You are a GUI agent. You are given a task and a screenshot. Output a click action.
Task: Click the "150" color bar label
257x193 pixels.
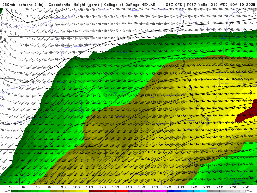(x=142, y=187)
